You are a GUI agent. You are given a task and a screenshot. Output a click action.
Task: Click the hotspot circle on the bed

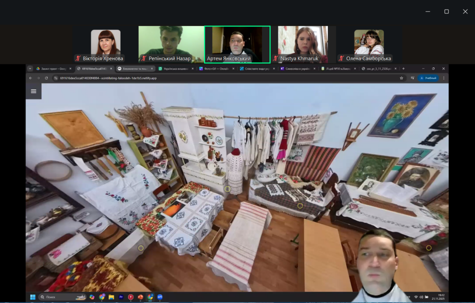[x=300, y=206]
